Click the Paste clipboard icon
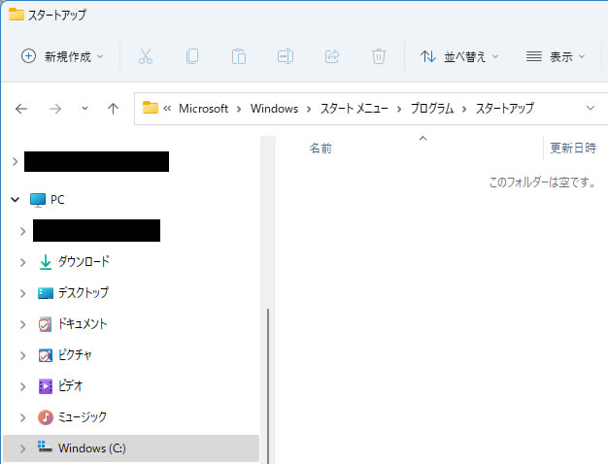Viewport: 608px width, 464px height. click(239, 56)
